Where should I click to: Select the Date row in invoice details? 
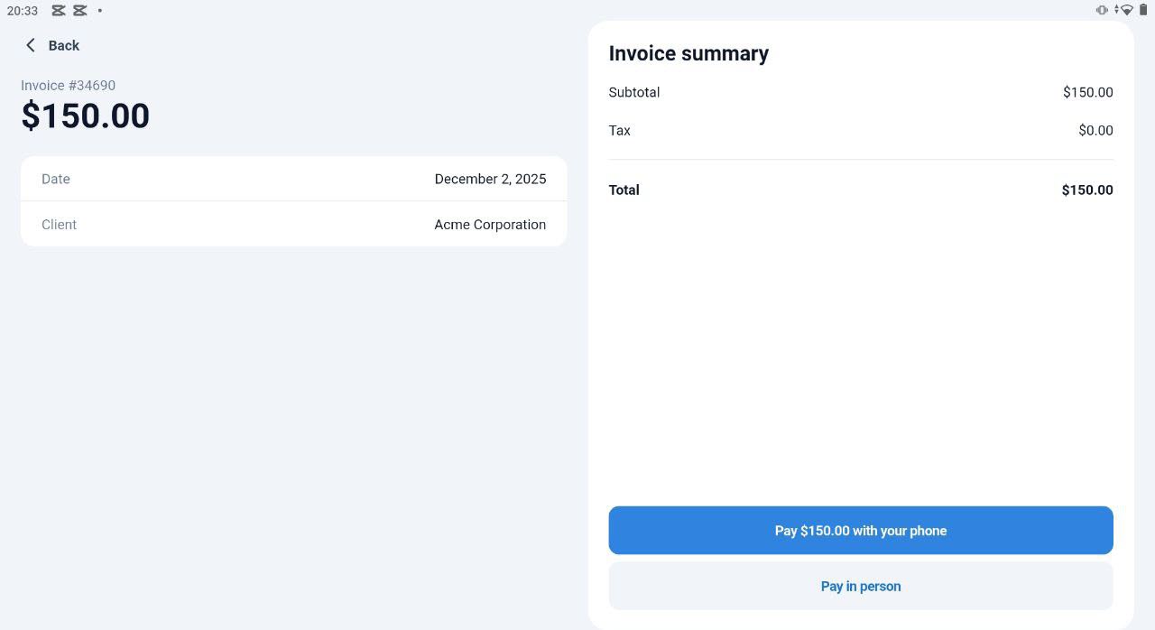pyautogui.click(x=293, y=179)
